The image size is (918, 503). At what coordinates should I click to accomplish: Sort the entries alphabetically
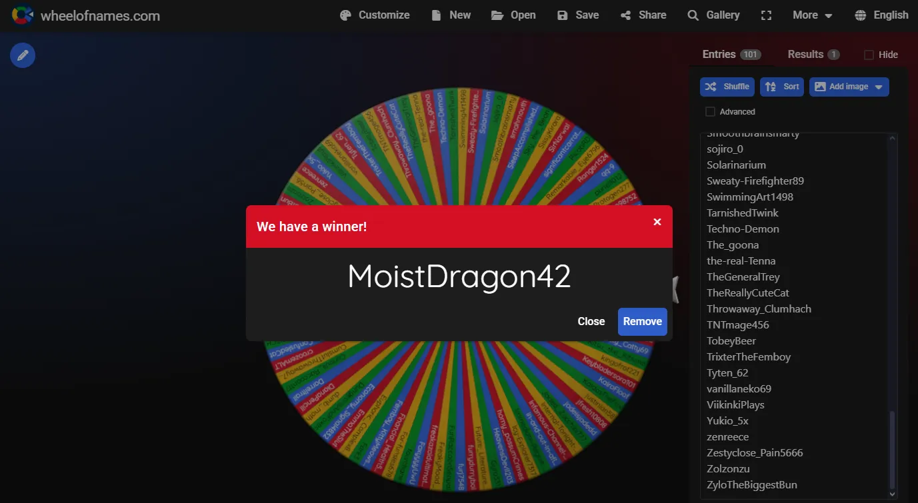click(781, 87)
